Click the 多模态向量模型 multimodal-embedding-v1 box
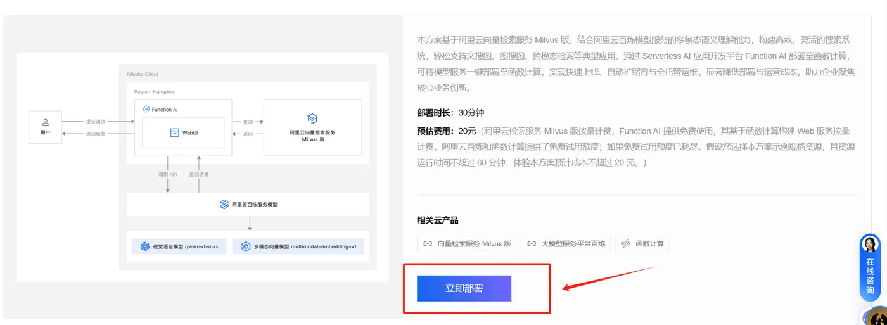This screenshot has height=325, width=887. 298,246
